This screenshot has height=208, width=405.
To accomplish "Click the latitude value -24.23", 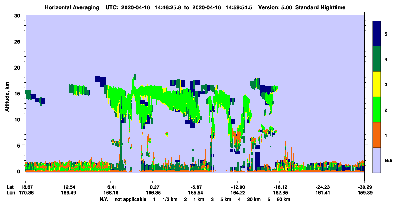I will (322, 187).
